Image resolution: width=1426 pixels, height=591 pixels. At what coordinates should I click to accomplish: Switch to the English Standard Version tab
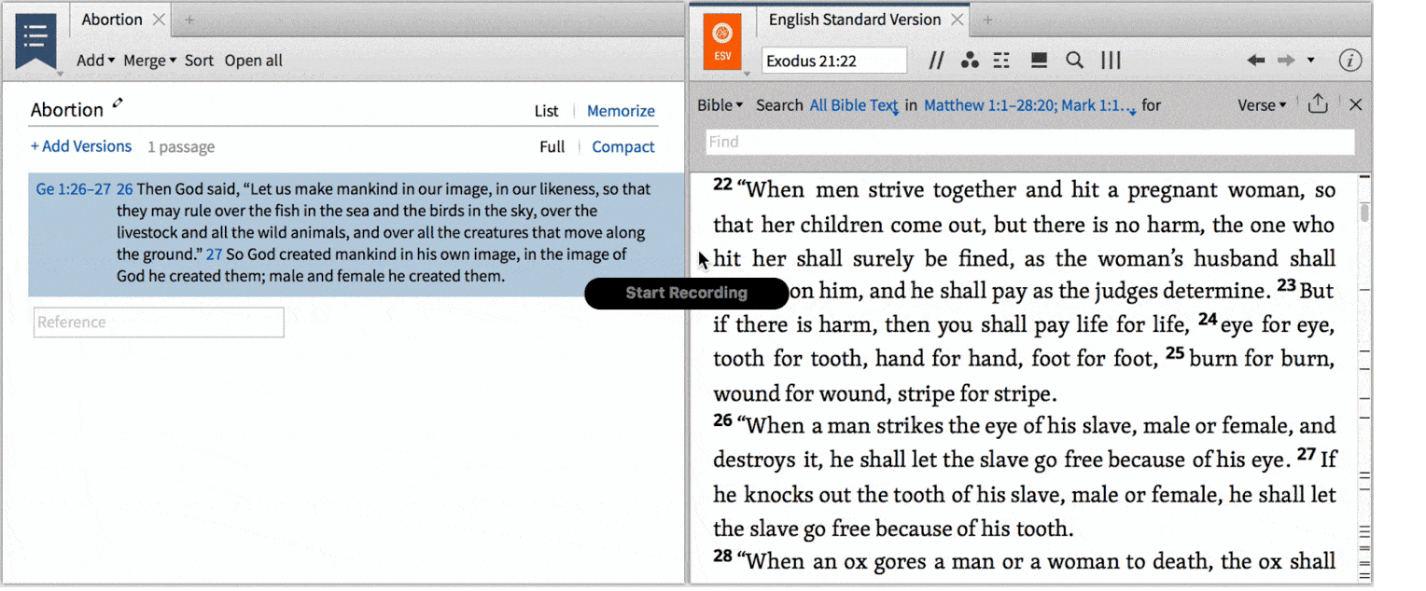(854, 20)
